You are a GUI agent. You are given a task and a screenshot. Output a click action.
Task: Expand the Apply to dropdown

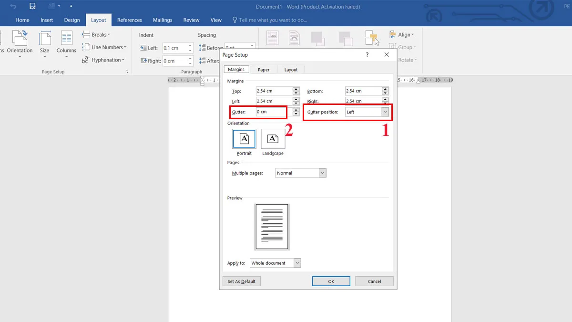[297, 263]
